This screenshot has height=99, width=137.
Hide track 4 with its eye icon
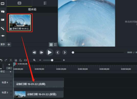click(x=11, y=81)
